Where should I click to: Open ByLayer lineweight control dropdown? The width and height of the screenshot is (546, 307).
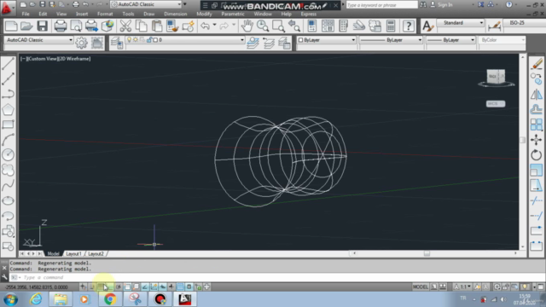[x=450, y=40]
